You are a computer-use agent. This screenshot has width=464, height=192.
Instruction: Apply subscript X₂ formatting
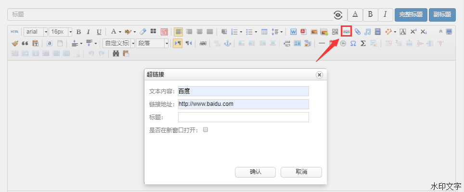click(424, 32)
